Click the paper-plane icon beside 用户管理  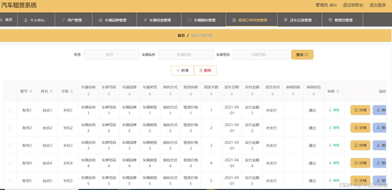[x=63, y=20]
